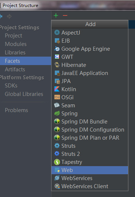Select Struts 2 facet entry
The width and height of the screenshot is (135, 197).
pyautogui.click(x=90, y=154)
